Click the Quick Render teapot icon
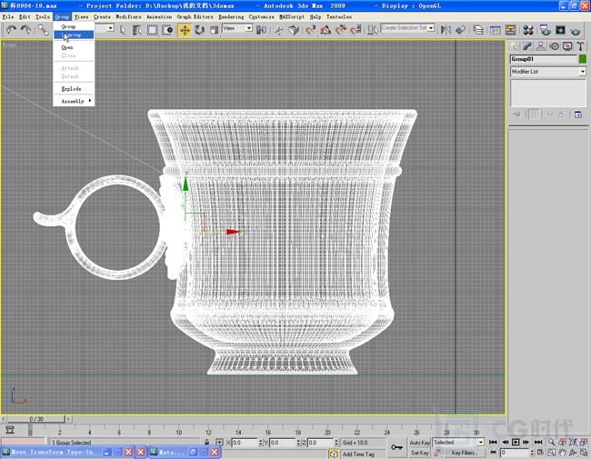Image resolution: width=591 pixels, height=459 pixels. coord(576,31)
